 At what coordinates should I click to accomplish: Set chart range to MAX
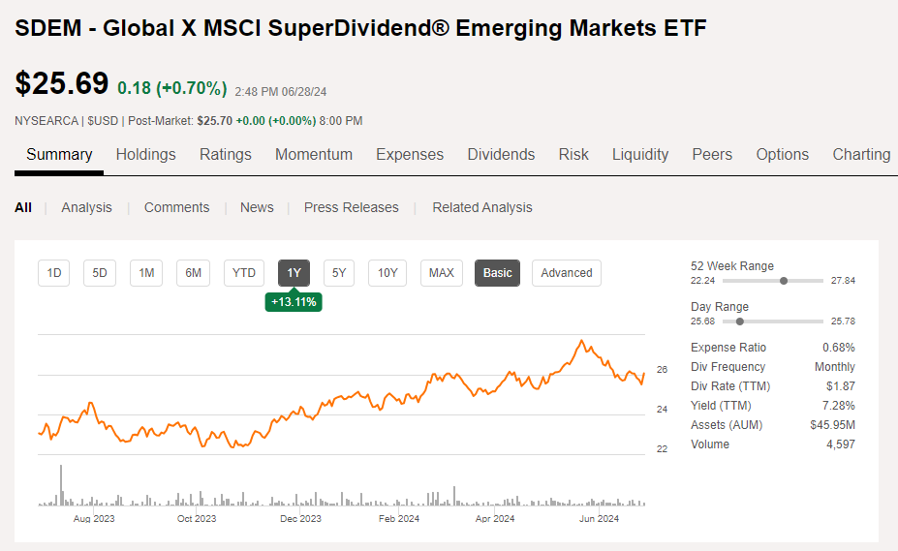pyautogui.click(x=442, y=273)
